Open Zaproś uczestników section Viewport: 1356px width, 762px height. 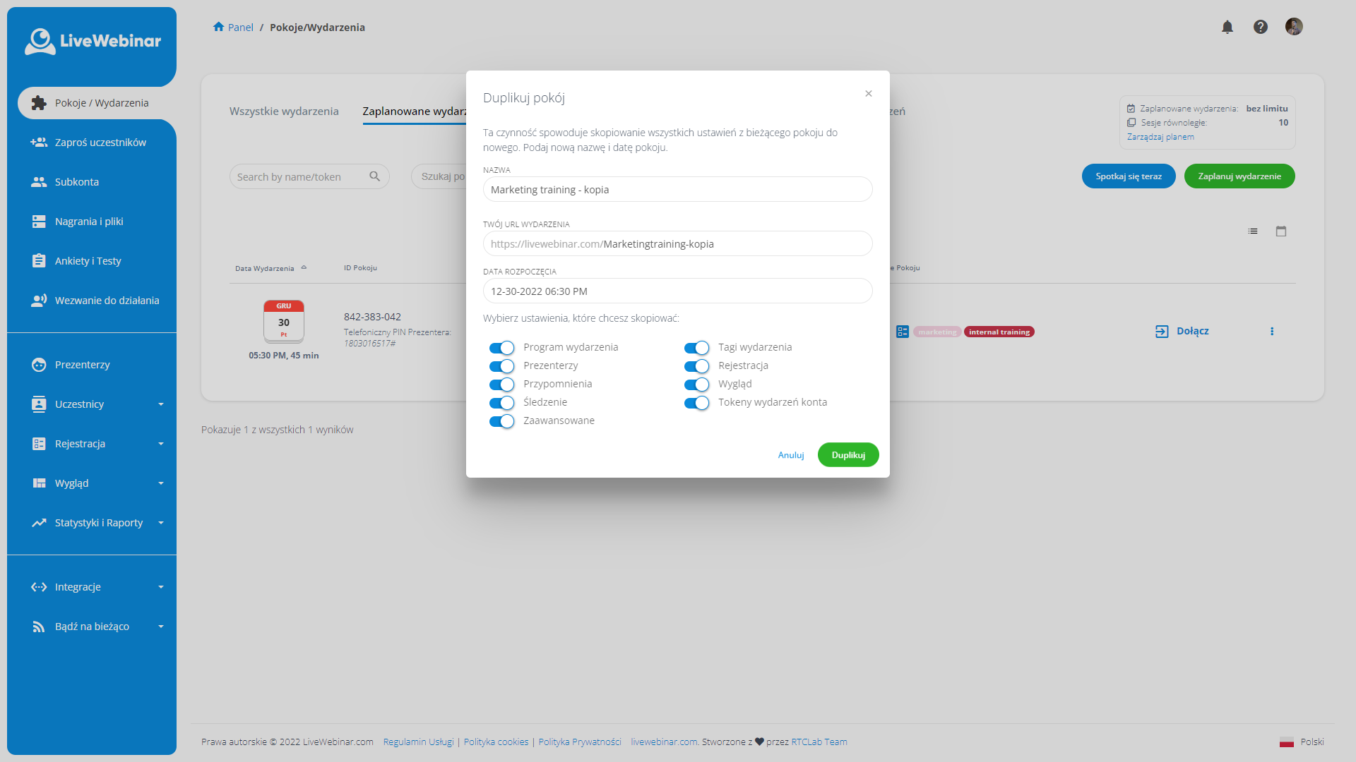pyautogui.click(x=100, y=142)
